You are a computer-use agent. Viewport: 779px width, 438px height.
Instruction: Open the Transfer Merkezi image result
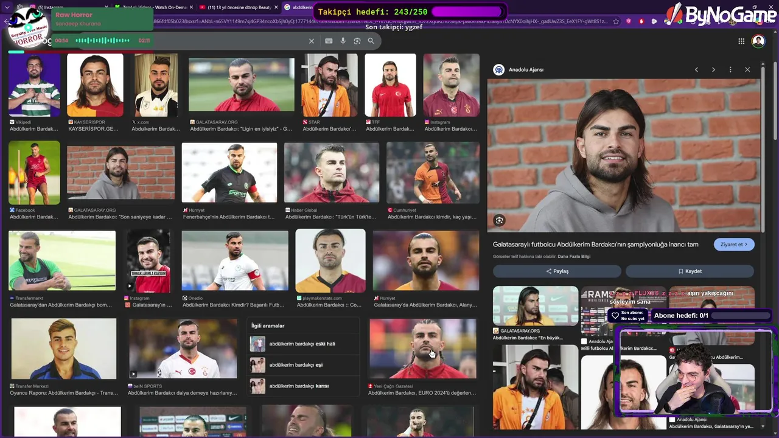(64, 349)
